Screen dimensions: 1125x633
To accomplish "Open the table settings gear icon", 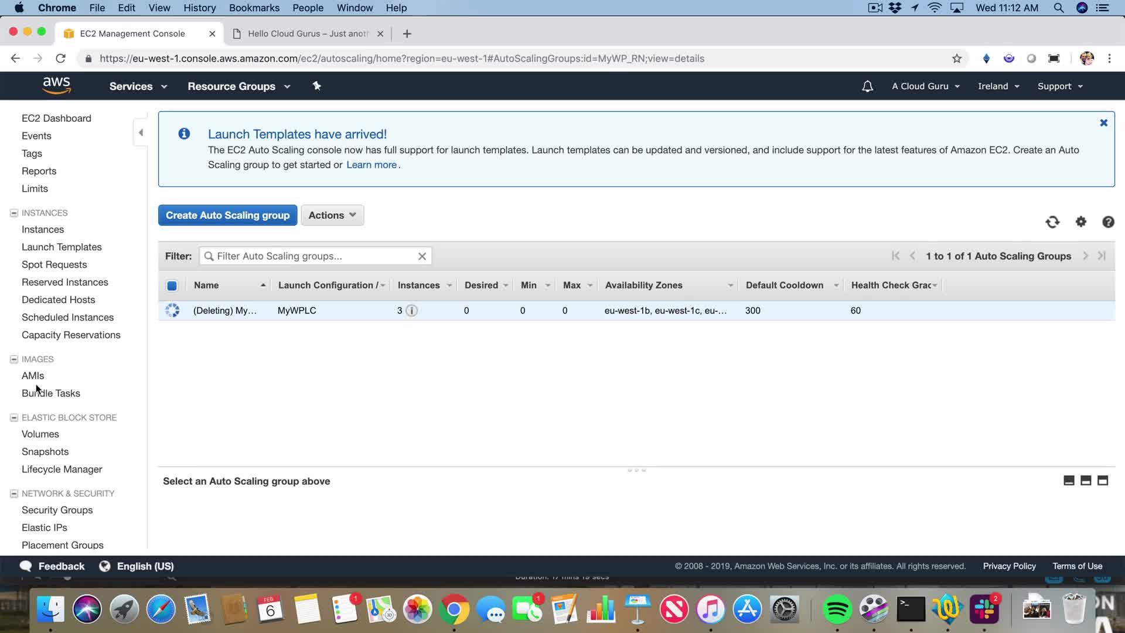I will tap(1080, 222).
